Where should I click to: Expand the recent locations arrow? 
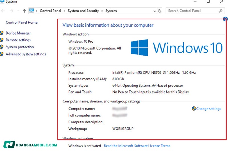18,11
